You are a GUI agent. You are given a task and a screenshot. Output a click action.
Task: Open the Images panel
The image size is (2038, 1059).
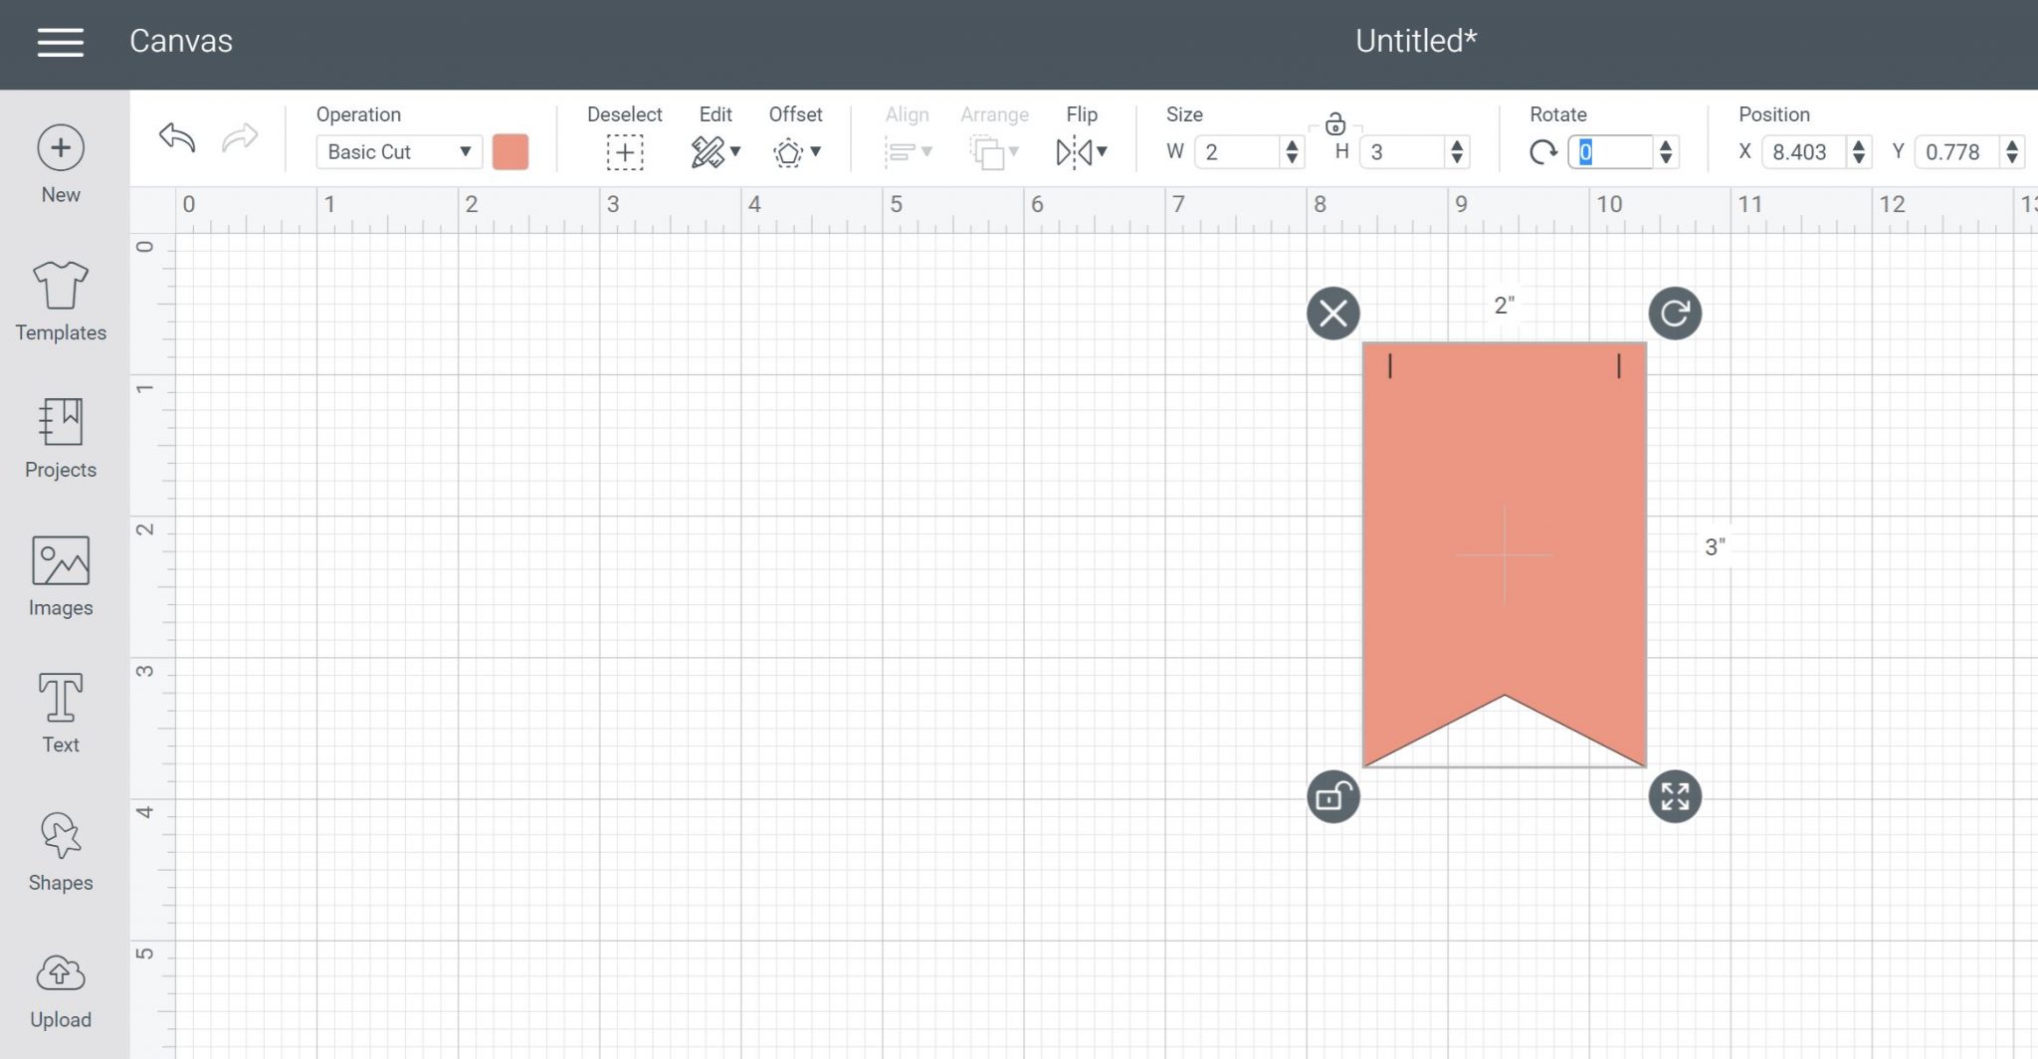(61, 576)
